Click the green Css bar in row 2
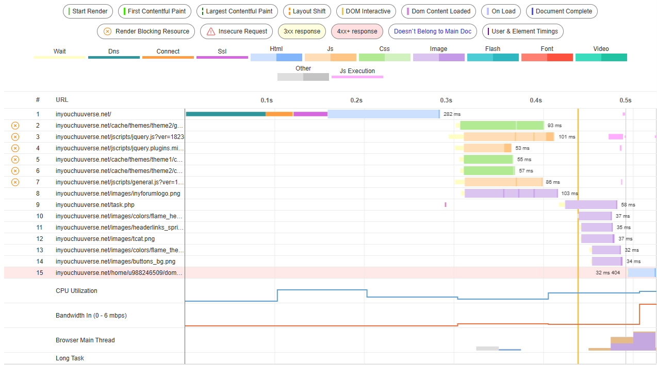This screenshot has height=365, width=657. pyautogui.click(x=502, y=126)
